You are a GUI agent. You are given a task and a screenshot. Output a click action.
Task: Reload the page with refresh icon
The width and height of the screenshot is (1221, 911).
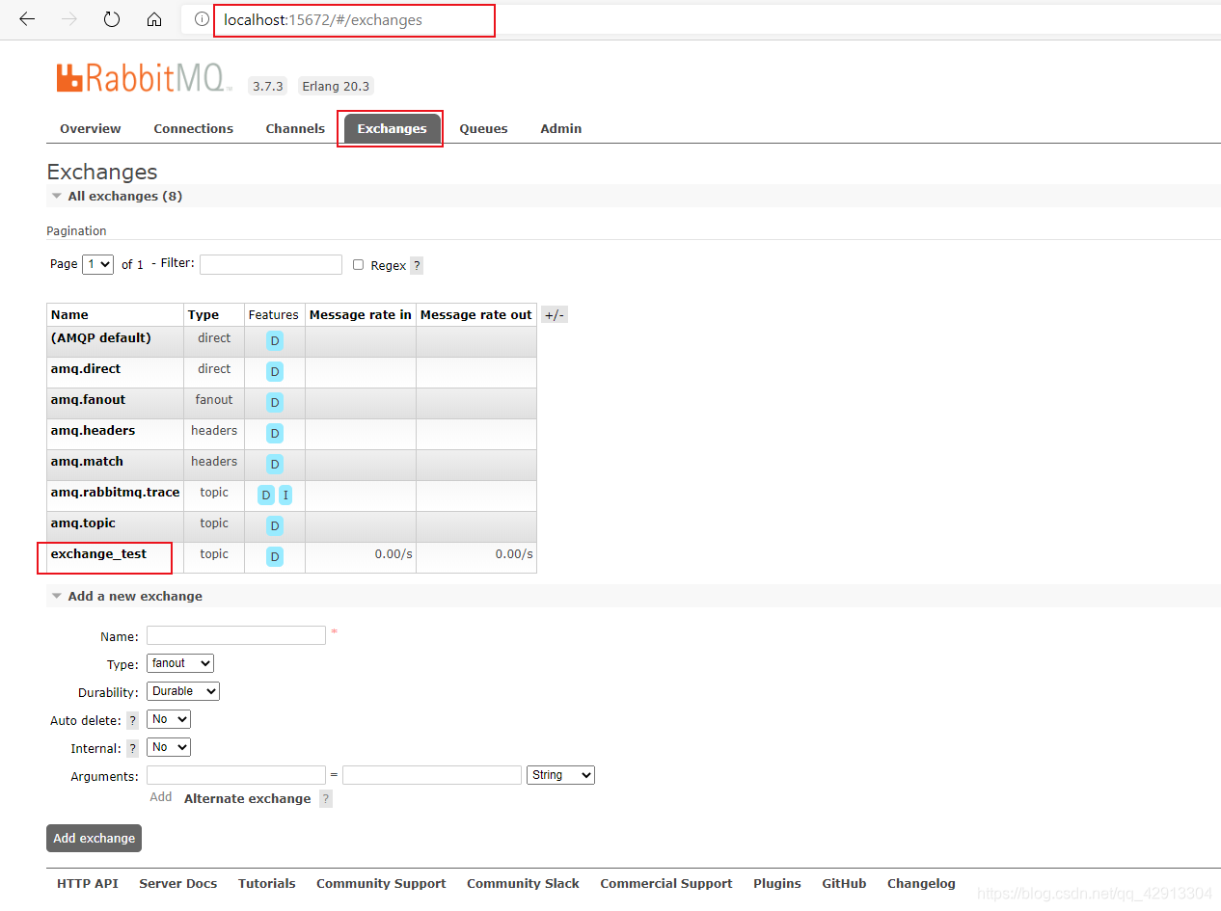(x=112, y=19)
